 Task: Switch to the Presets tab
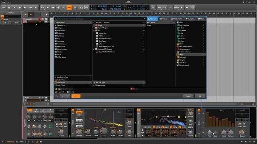pos(163,19)
